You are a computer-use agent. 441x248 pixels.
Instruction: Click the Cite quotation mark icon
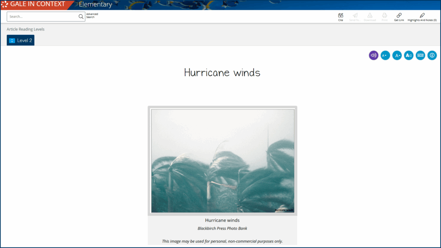[341, 15]
